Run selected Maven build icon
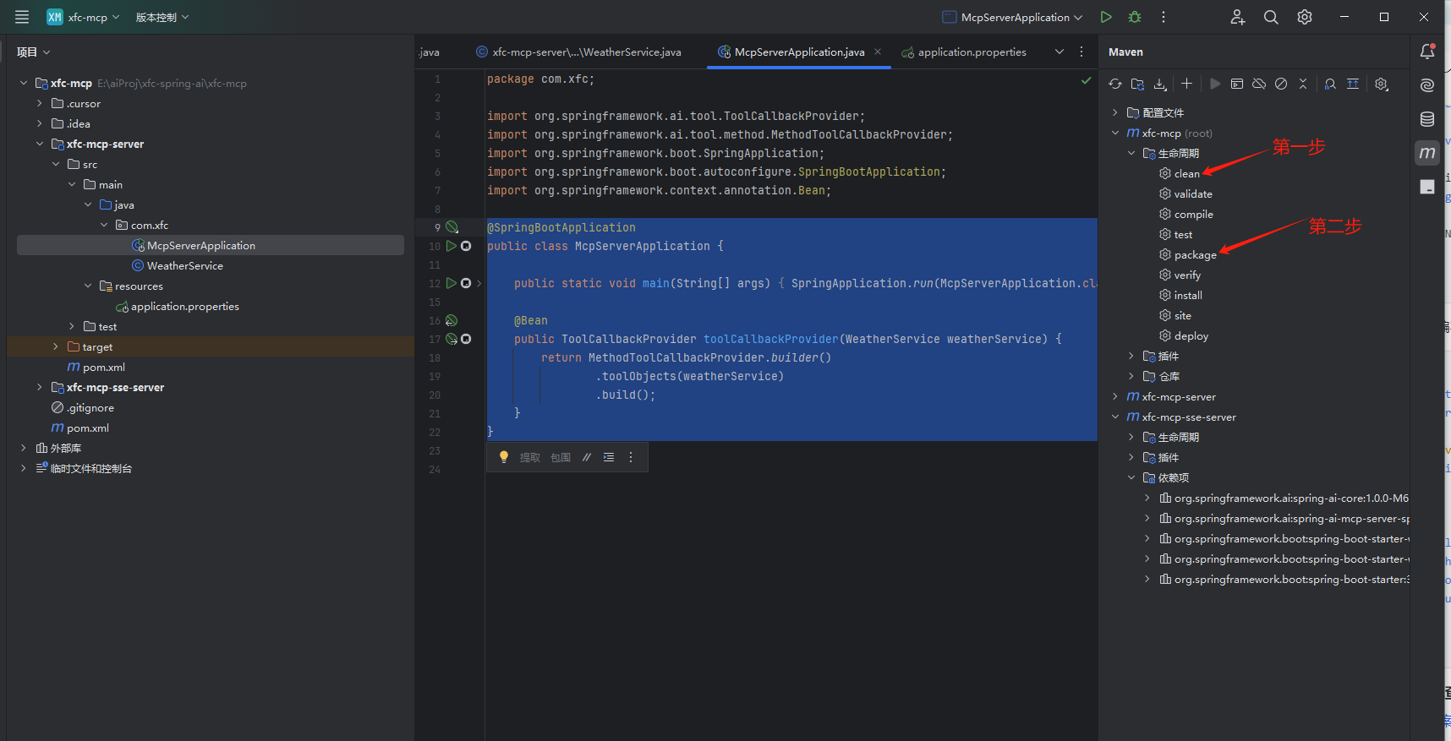Image resolution: width=1451 pixels, height=741 pixels. 1215,84
